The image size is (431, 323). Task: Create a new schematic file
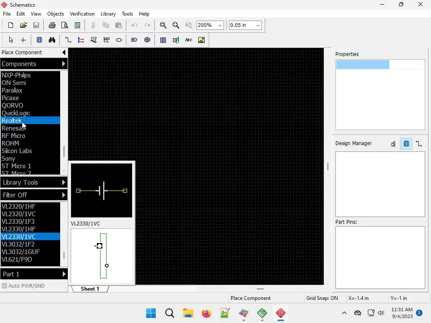[x=11, y=25]
